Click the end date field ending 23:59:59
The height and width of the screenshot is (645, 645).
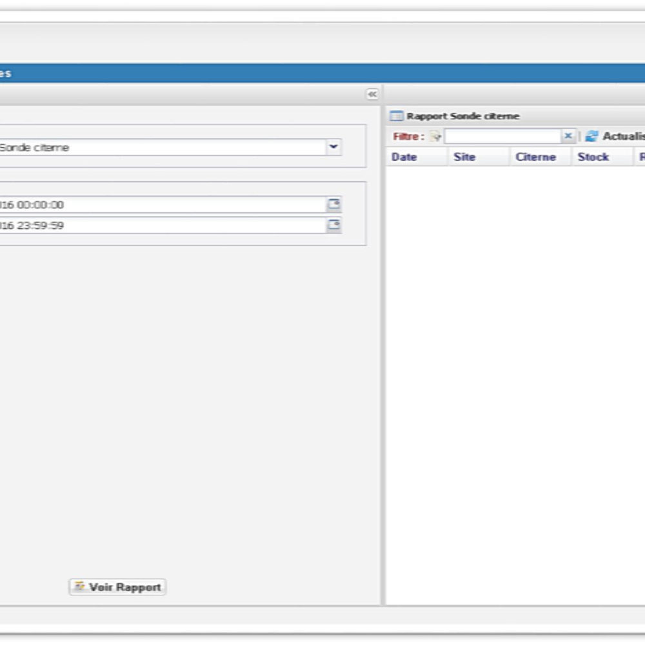161,225
